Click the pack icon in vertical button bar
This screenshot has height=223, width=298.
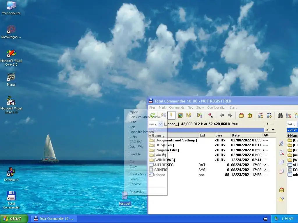[x=281, y=190]
